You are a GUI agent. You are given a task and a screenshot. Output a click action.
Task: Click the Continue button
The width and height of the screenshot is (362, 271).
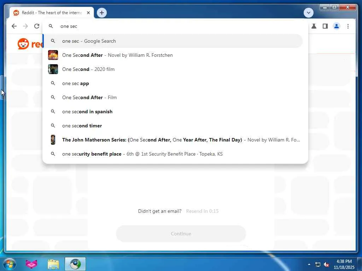coord(181,234)
